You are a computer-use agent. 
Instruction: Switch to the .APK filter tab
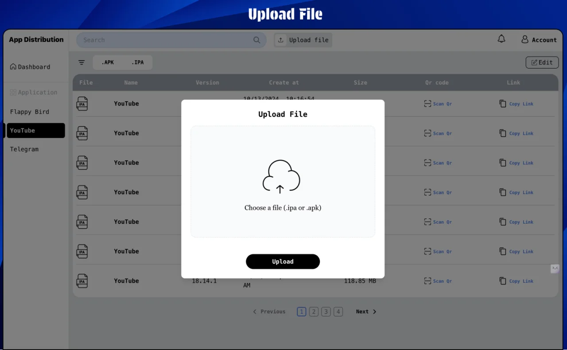(108, 62)
